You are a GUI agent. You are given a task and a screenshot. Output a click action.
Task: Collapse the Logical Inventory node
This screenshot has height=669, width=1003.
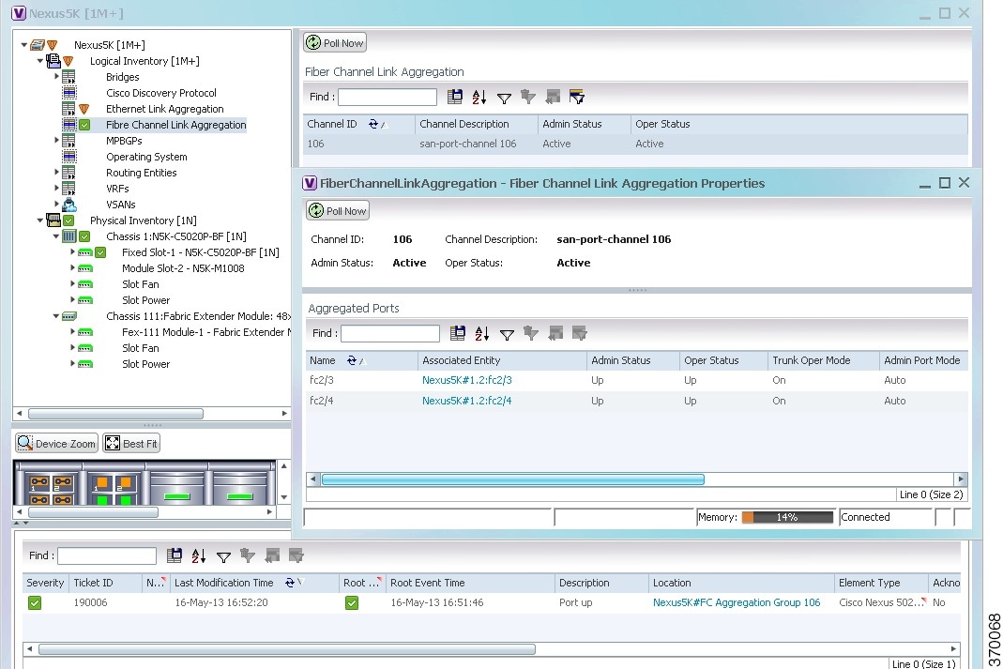point(40,61)
